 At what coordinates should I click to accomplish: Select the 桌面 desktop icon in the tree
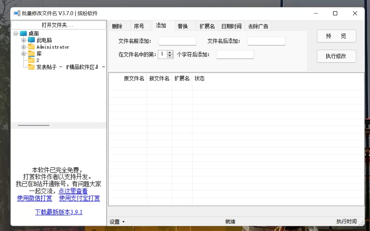[x=23, y=33]
